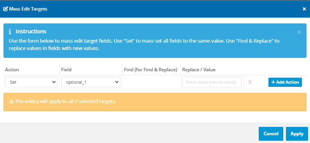
Task: Click the Mass Edit Targets pencil icon
Action: pos(5,9)
